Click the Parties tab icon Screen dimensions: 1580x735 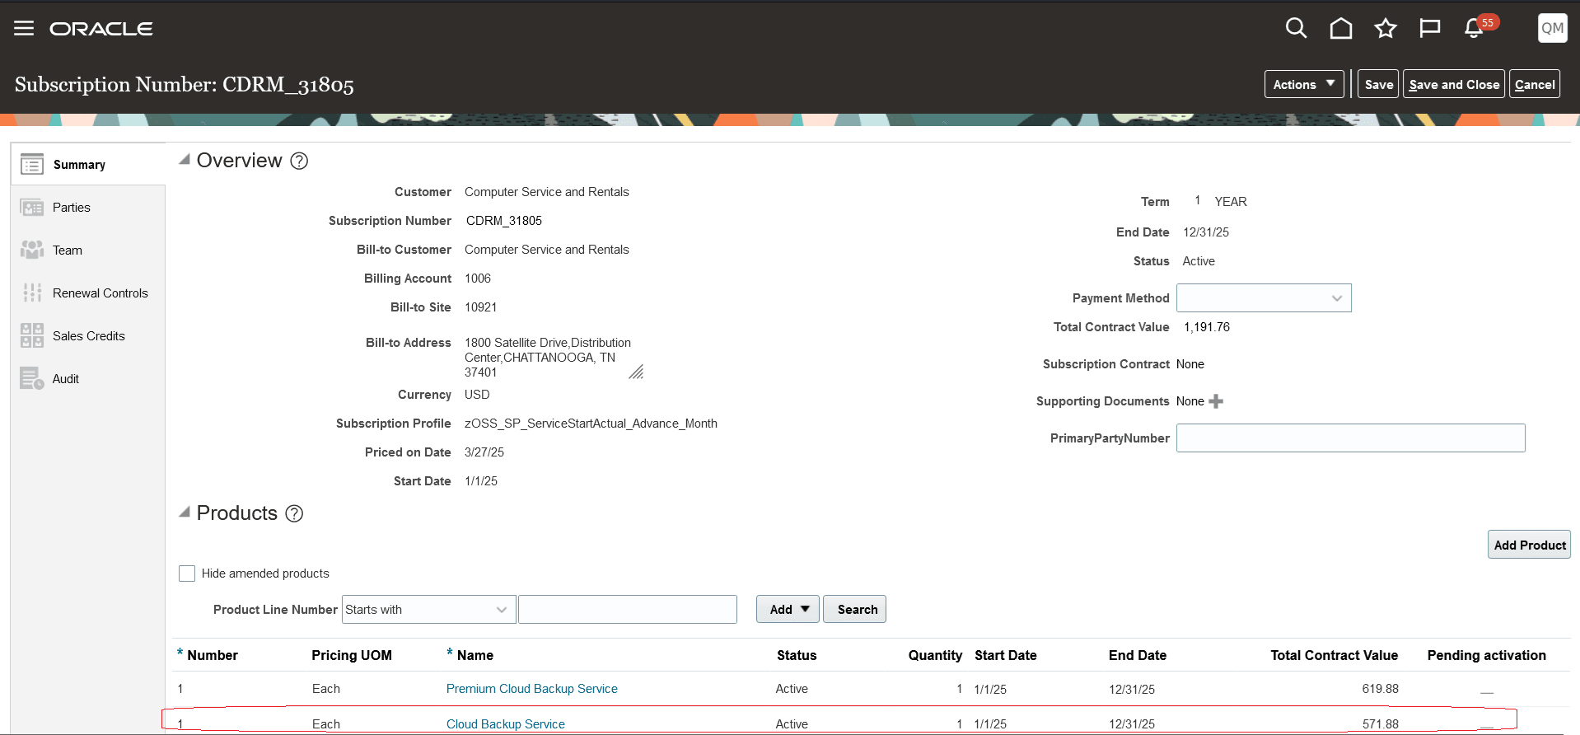[32, 208]
